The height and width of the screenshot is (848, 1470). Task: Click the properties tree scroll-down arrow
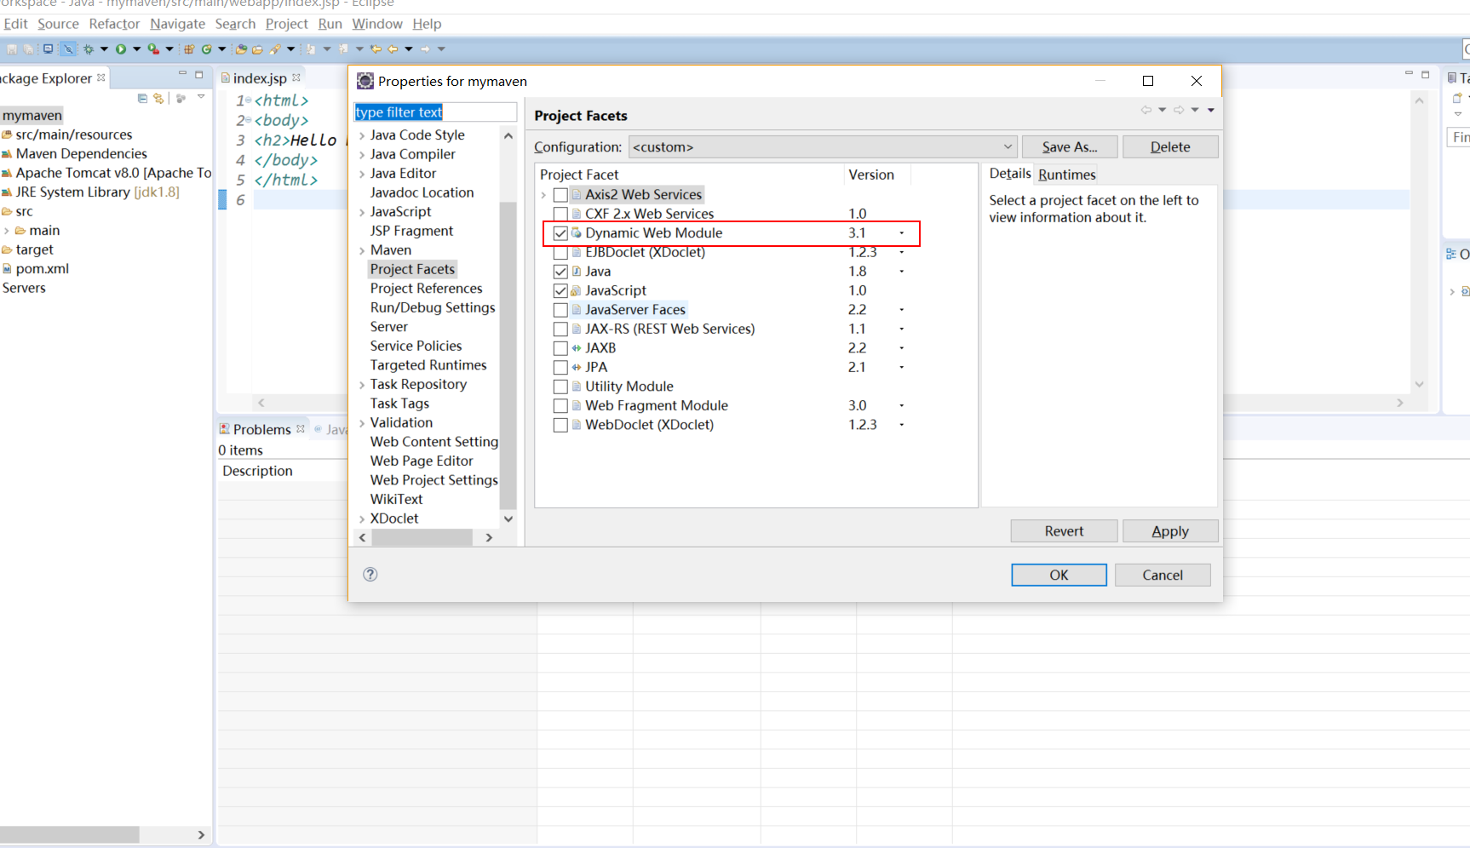tap(508, 519)
